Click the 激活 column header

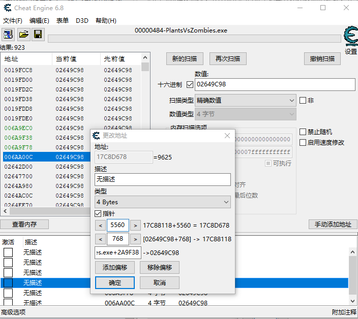tap(8, 242)
